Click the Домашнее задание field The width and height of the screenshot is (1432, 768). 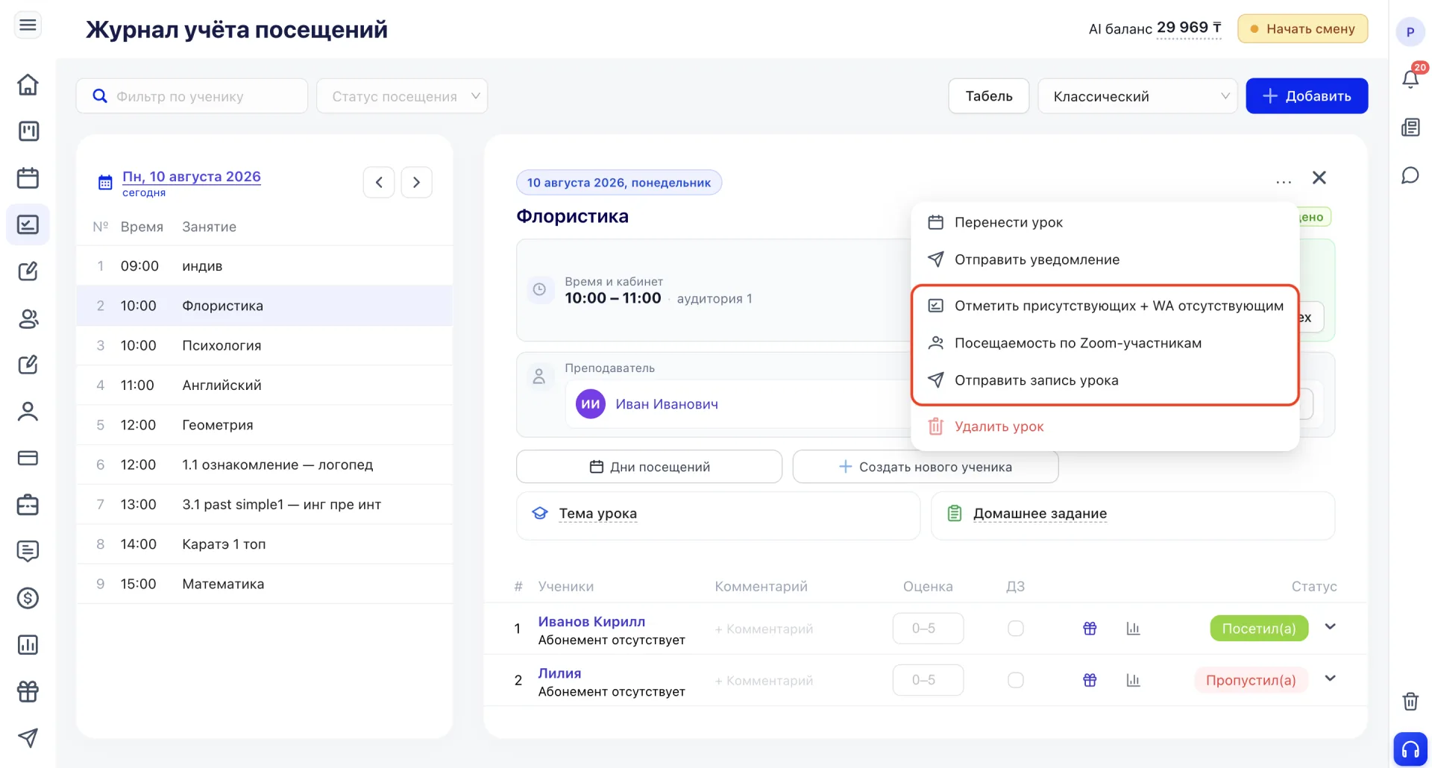[x=1133, y=514]
